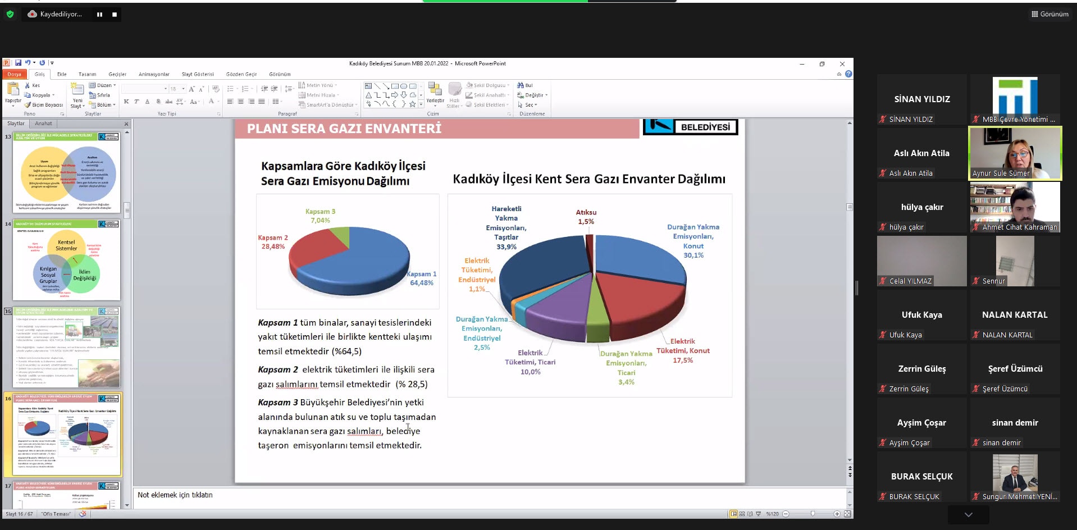Redo the action via Quick Access toolbar
The image size is (1077, 530).
pos(42,63)
